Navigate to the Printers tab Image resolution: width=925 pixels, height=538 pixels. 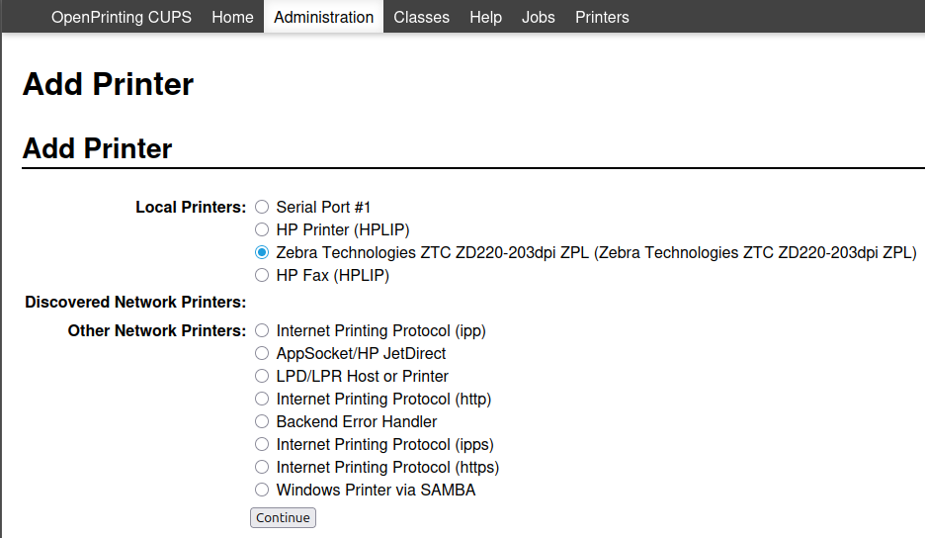tap(602, 17)
